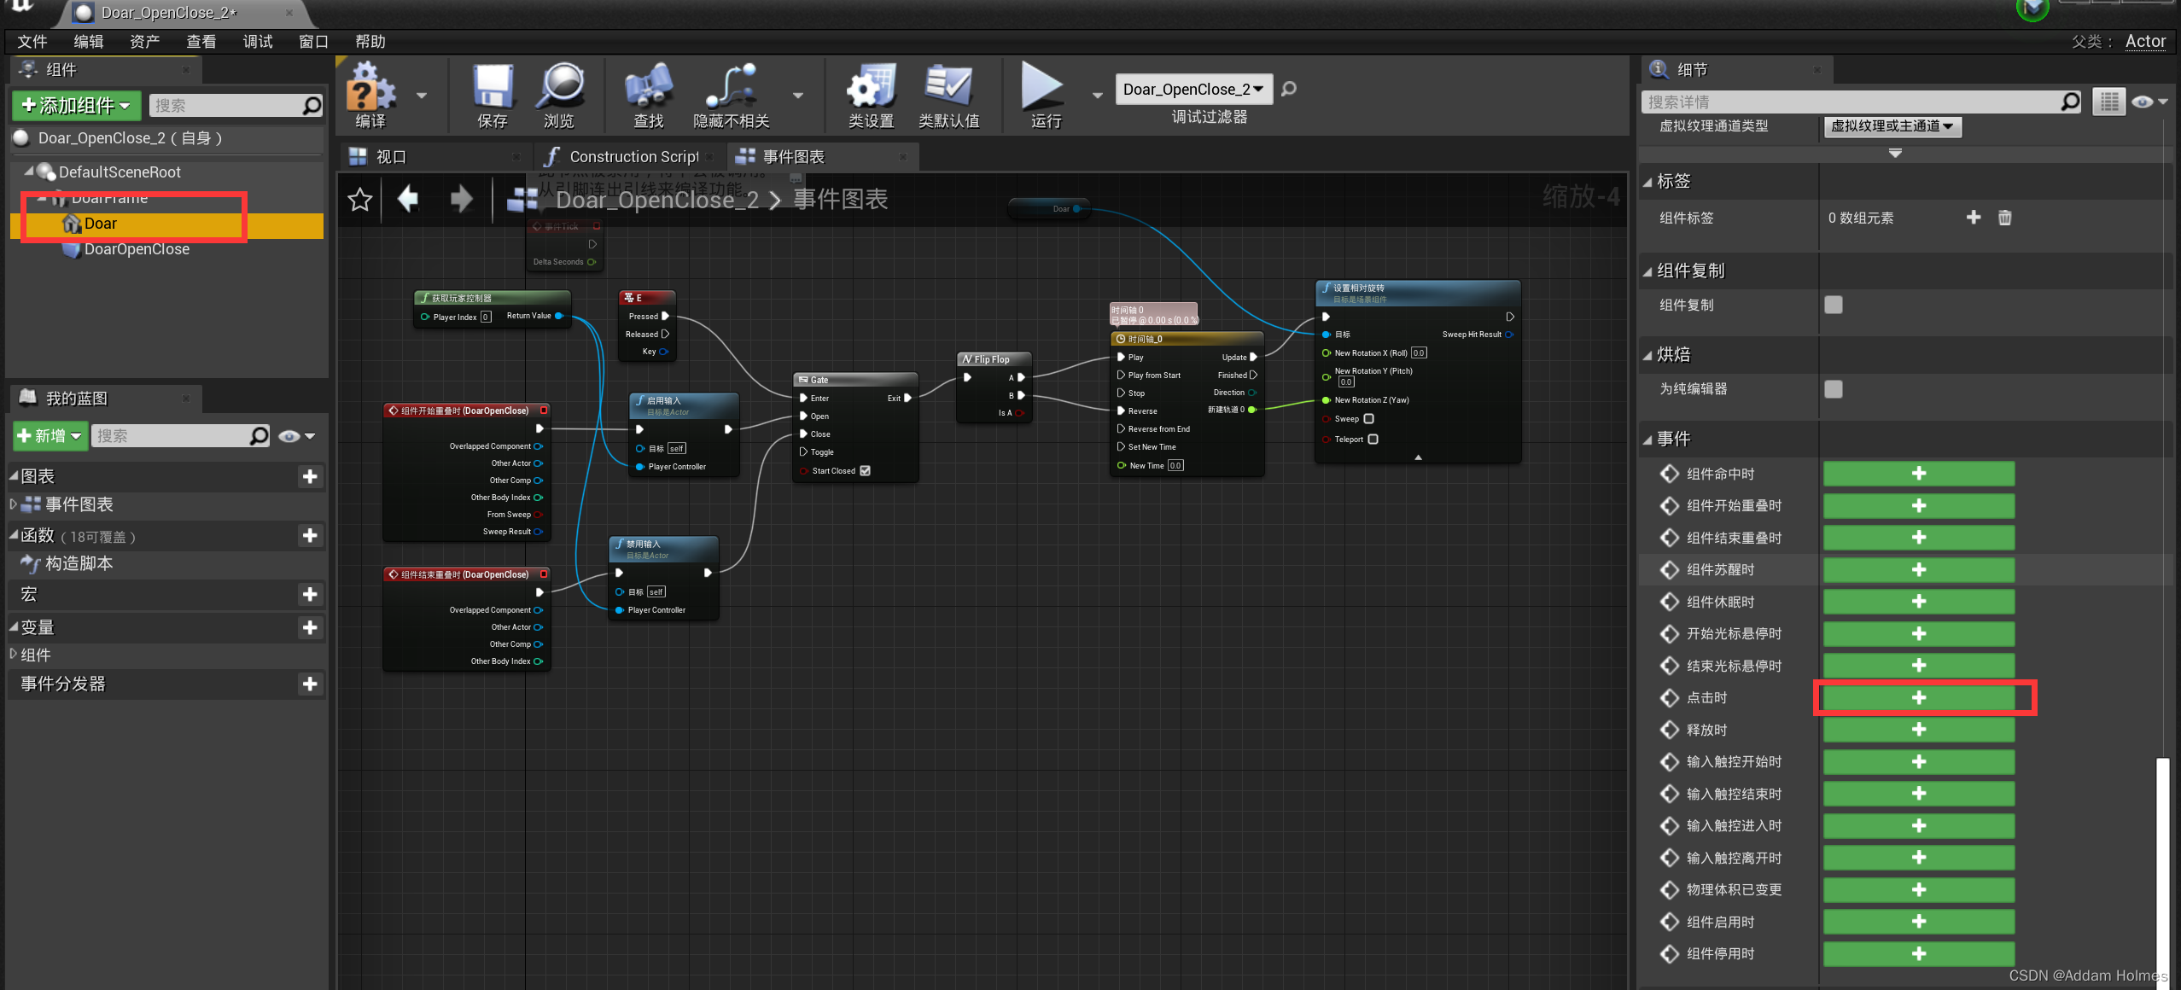Click trash icon to clear 组件标签
The width and height of the screenshot is (2181, 990).
click(2005, 218)
